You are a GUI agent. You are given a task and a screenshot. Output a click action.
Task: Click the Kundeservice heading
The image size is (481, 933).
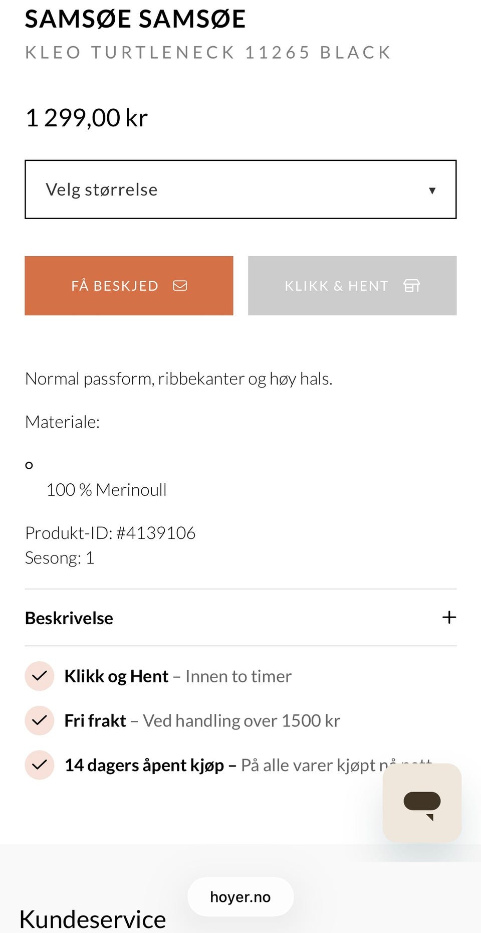click(x=93, y=919)
